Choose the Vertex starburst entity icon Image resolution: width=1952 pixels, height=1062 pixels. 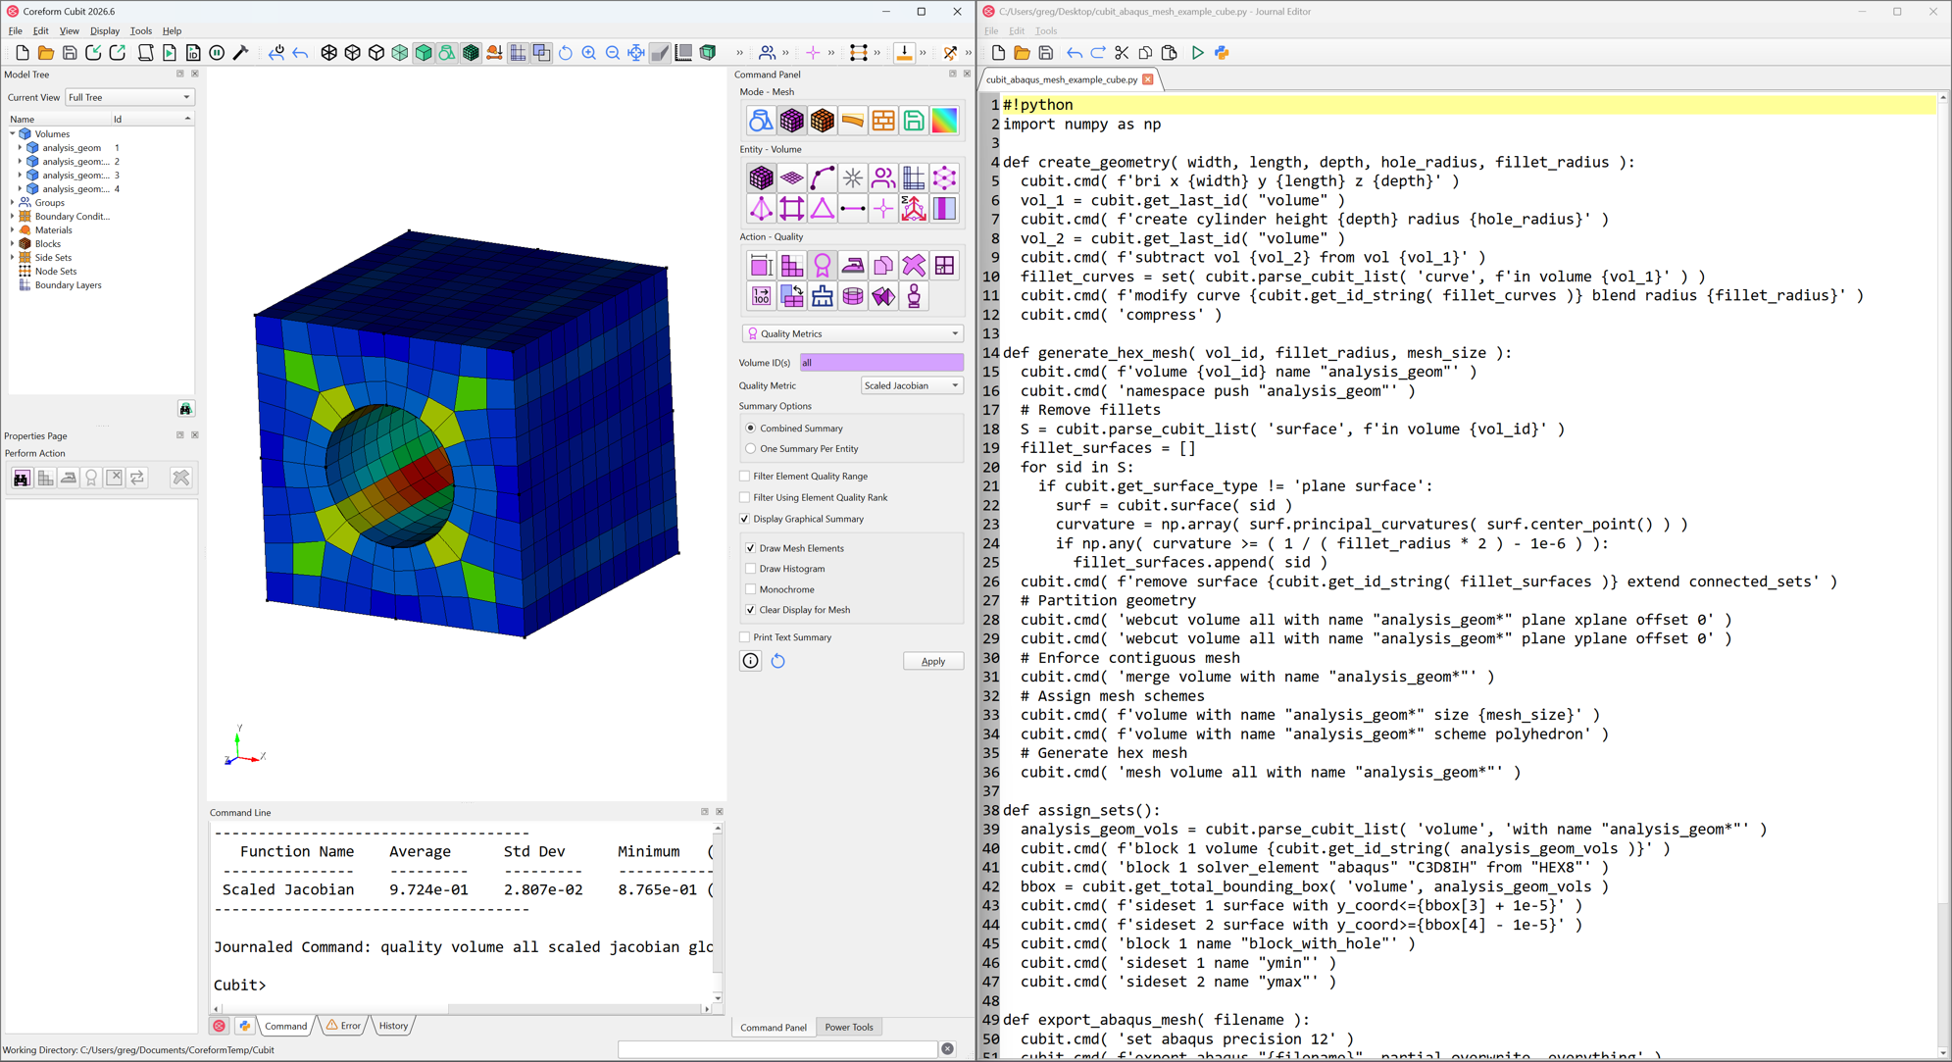pos(853,178)
